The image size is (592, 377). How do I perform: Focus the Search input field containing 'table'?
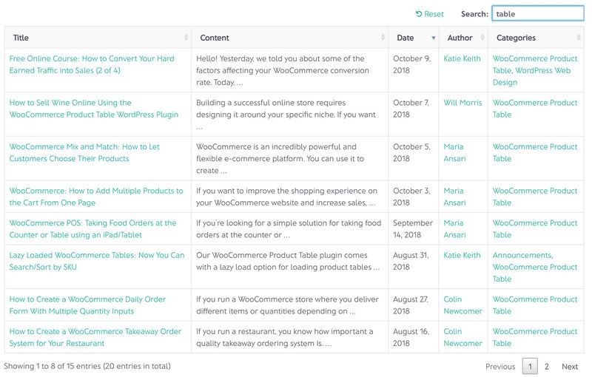538,13
